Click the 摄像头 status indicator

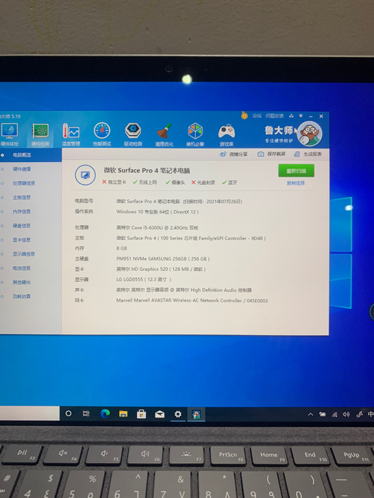tap(175, 182)
